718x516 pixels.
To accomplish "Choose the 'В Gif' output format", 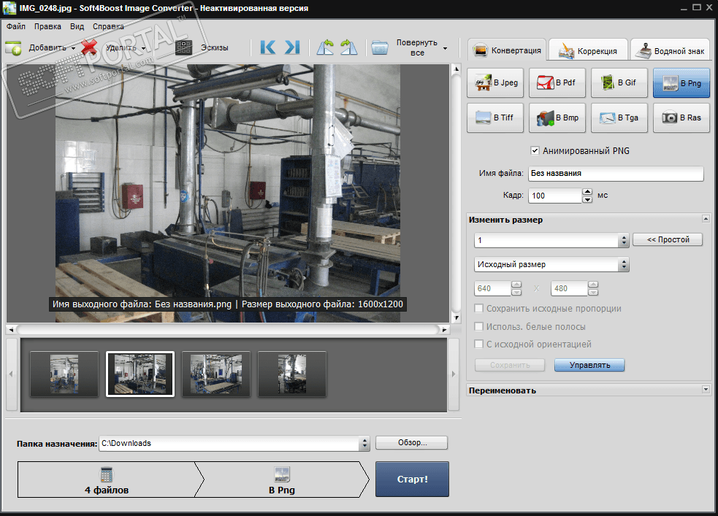I will (x=619, y=82).
